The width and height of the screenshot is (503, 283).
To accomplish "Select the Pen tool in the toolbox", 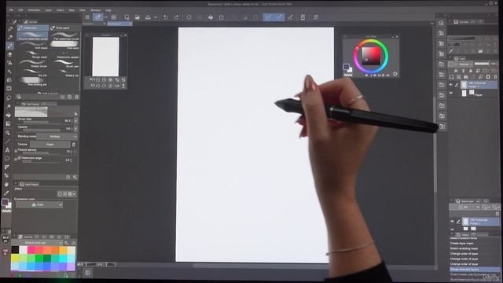I will [10, 29].
